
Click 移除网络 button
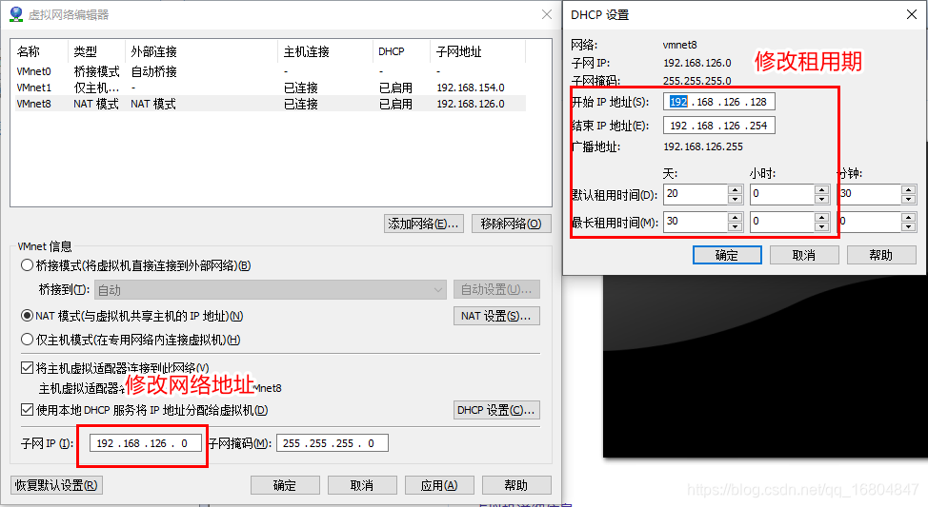point(511,224)
